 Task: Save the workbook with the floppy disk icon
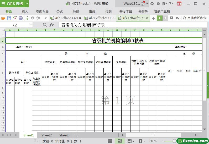click(9, 18)
